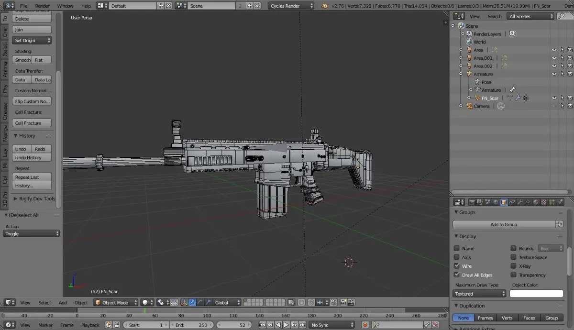Click the OpenGL render animation clapper icon
Screen dimensions: 574x330
[x=351, y=302]
